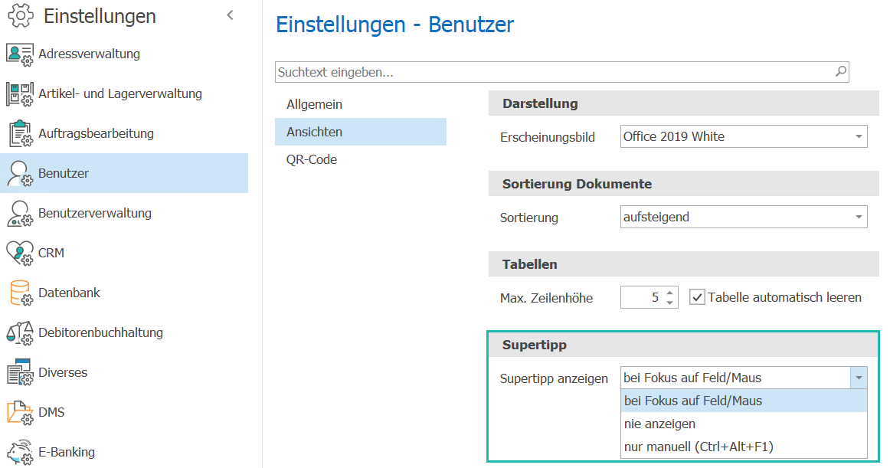Collapse the Einstellungen sidebar with the chevron

(x=230, y=15)
